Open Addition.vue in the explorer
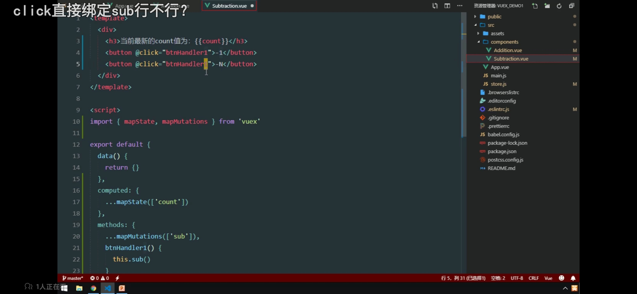This screenshot has height=294, width=637. click(508, 50)
